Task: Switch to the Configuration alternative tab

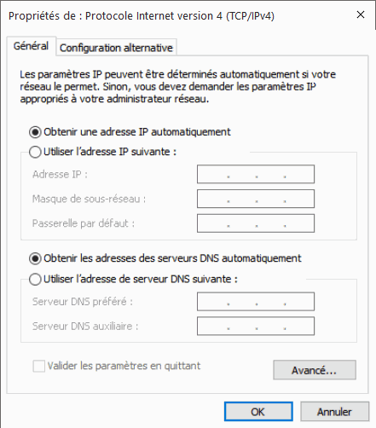Action: (116, 48)
